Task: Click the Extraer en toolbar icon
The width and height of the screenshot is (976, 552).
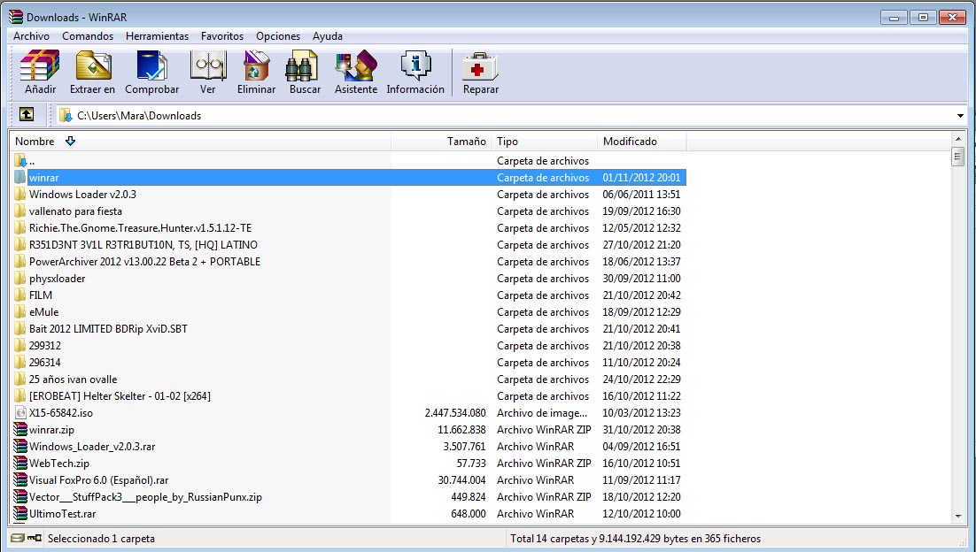Action: coord(93,65)
